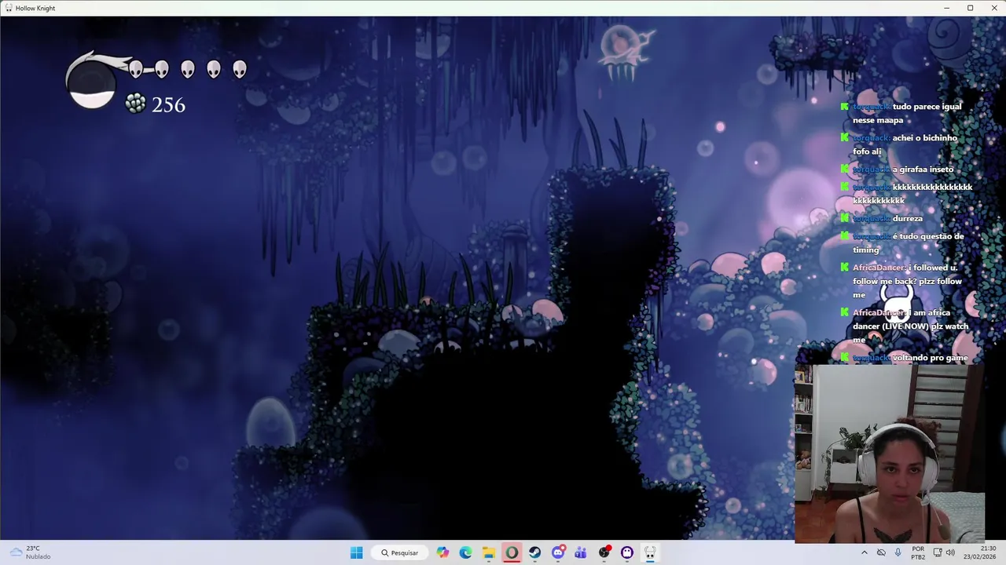Viewport: 1006px width, 565px height.
Task: Click the OneDrive cloud tray icon
Action: (881, 552)
